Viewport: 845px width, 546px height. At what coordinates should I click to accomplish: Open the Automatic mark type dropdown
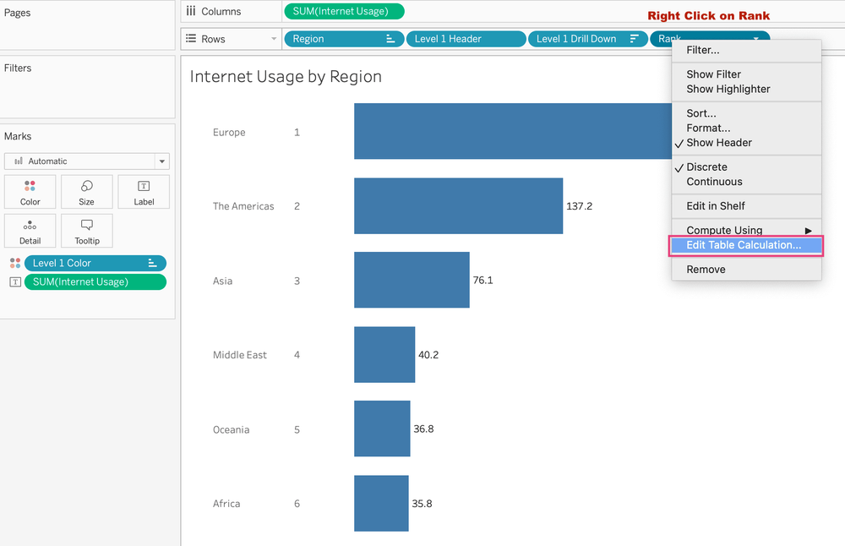164,161
